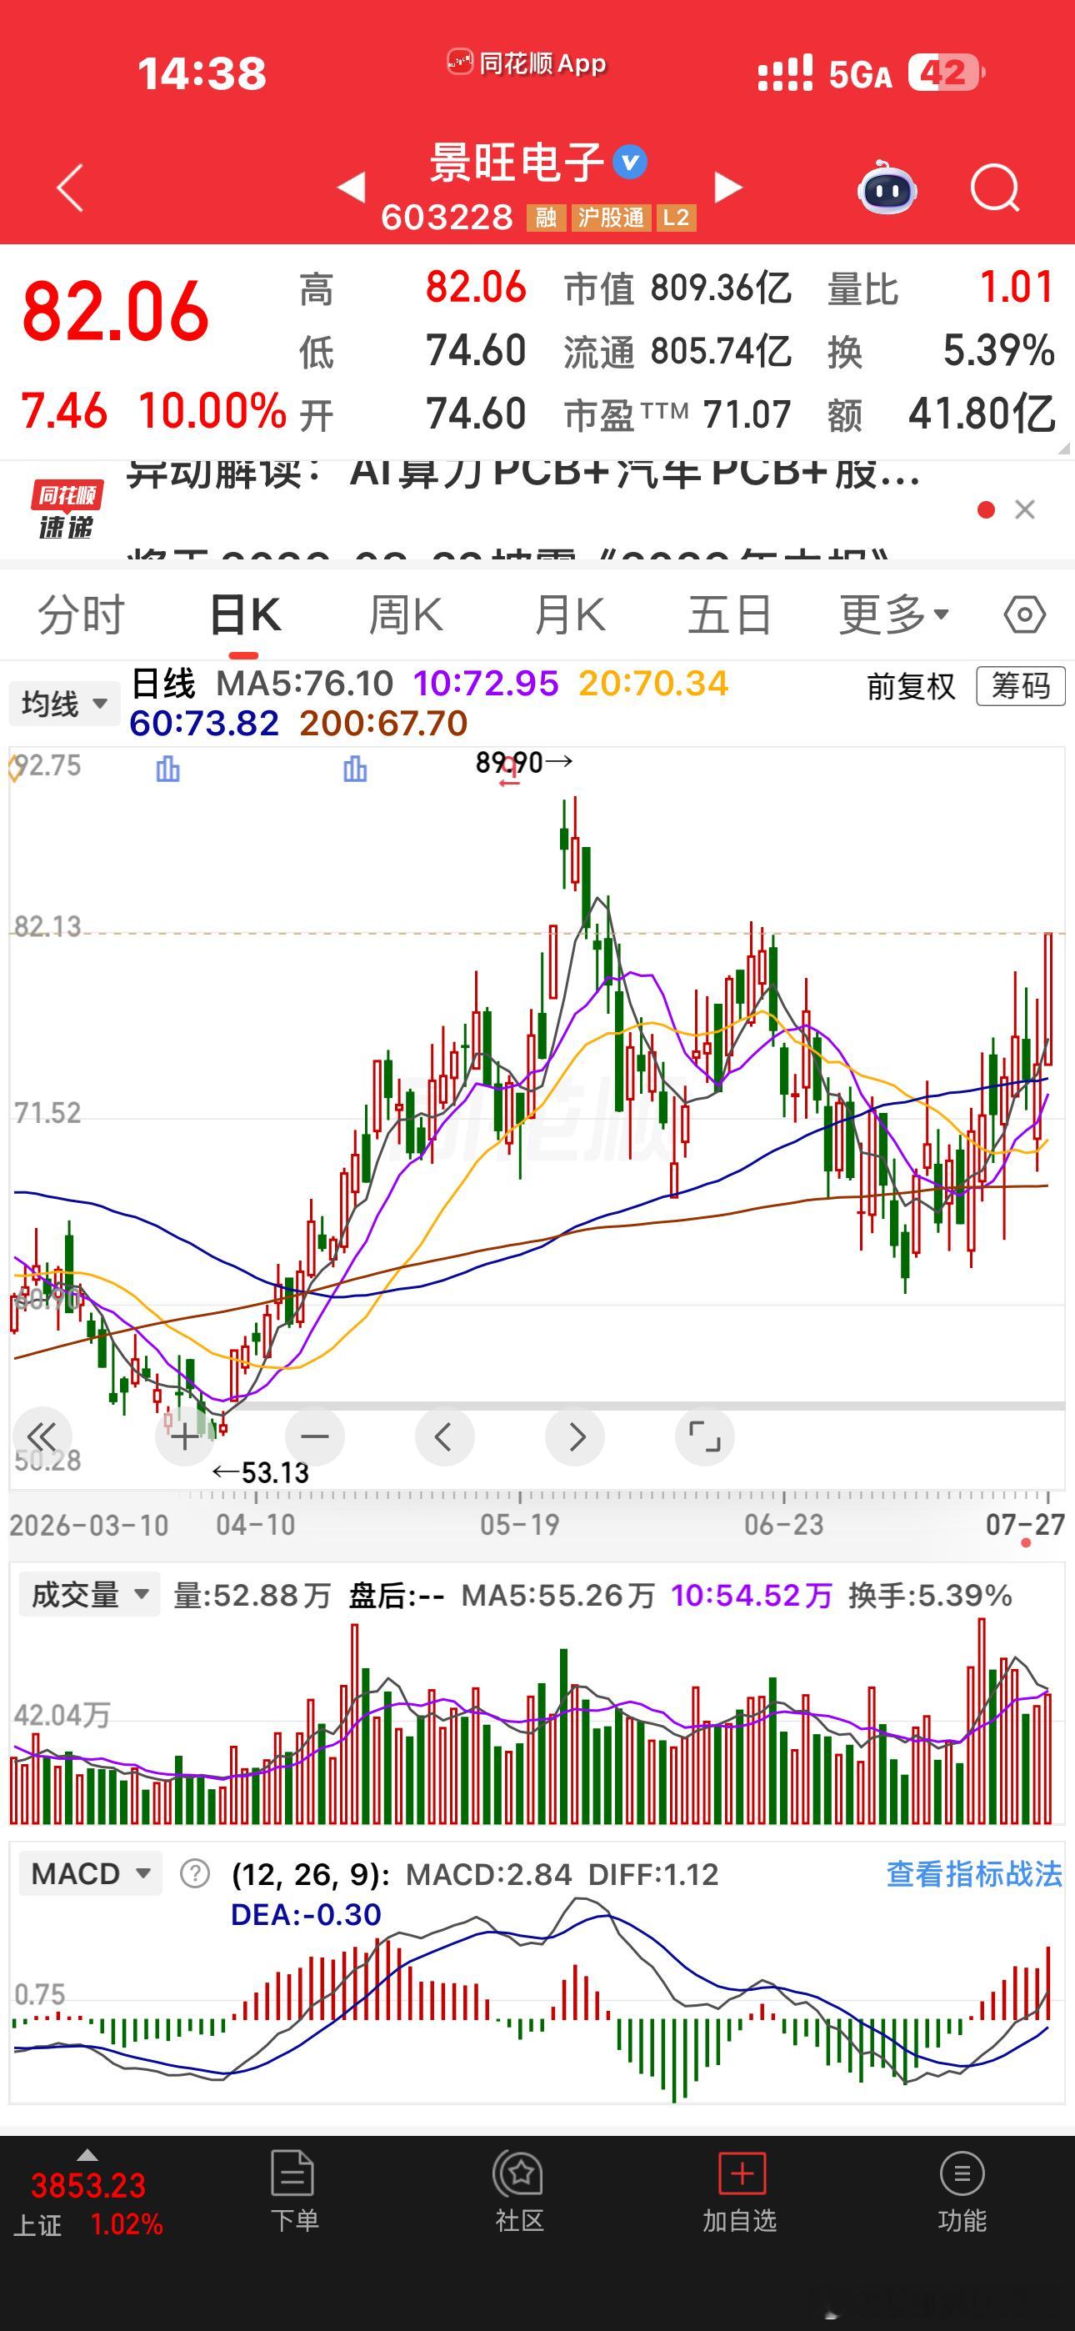Open the AI robot assistant icon
This screenshot has width=1075, height=2331.
tap(887, 188)
